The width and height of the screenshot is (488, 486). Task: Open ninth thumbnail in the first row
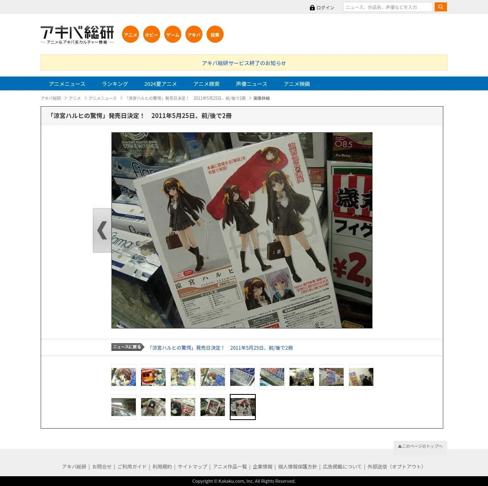pyautogui.click(x=361, y=377)
